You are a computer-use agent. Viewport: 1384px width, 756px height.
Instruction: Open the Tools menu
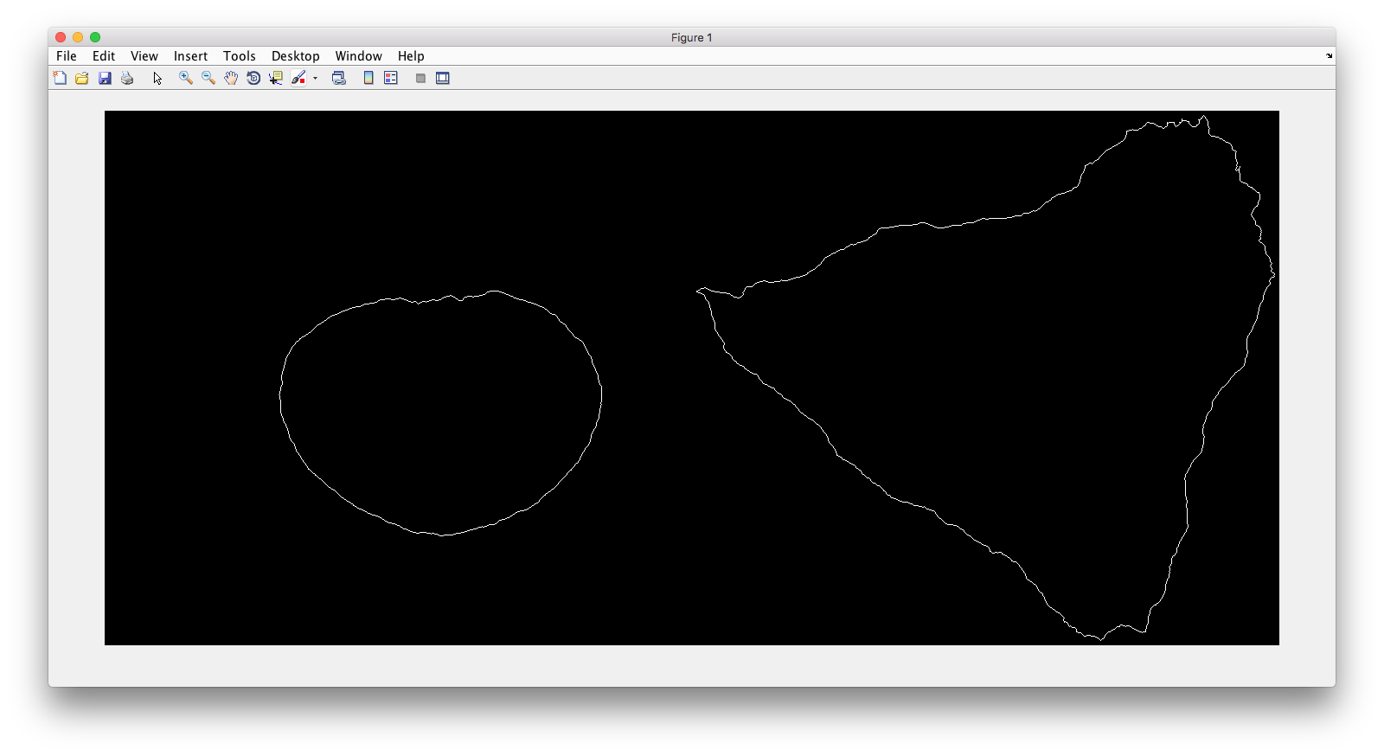[x=239, y=56]
